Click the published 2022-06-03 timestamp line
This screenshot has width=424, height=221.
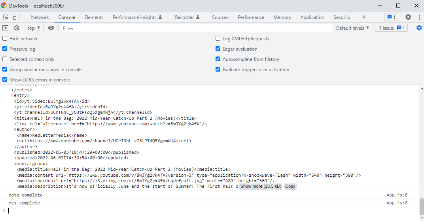(76, 152)
